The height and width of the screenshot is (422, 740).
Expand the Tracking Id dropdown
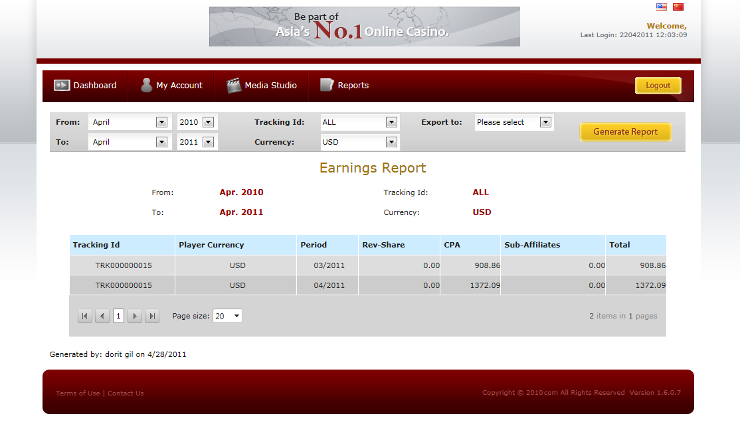point(391,122)
